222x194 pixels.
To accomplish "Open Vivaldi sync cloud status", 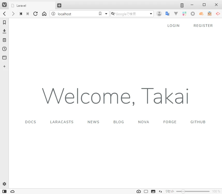I will coord(12,191).
